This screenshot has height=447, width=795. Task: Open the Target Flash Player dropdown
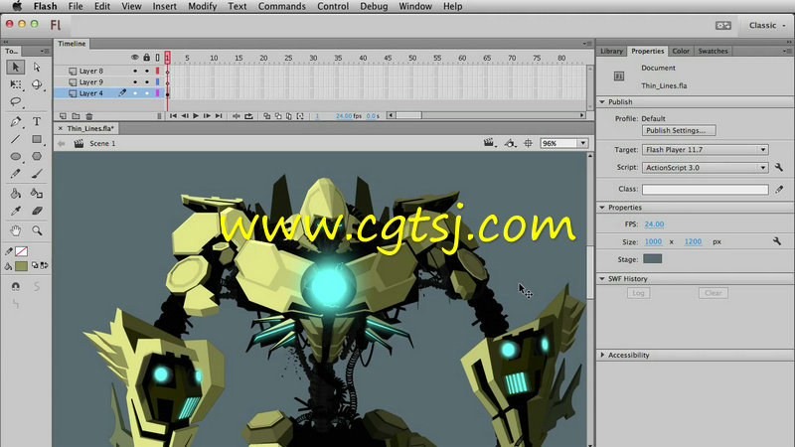[706, 150]
